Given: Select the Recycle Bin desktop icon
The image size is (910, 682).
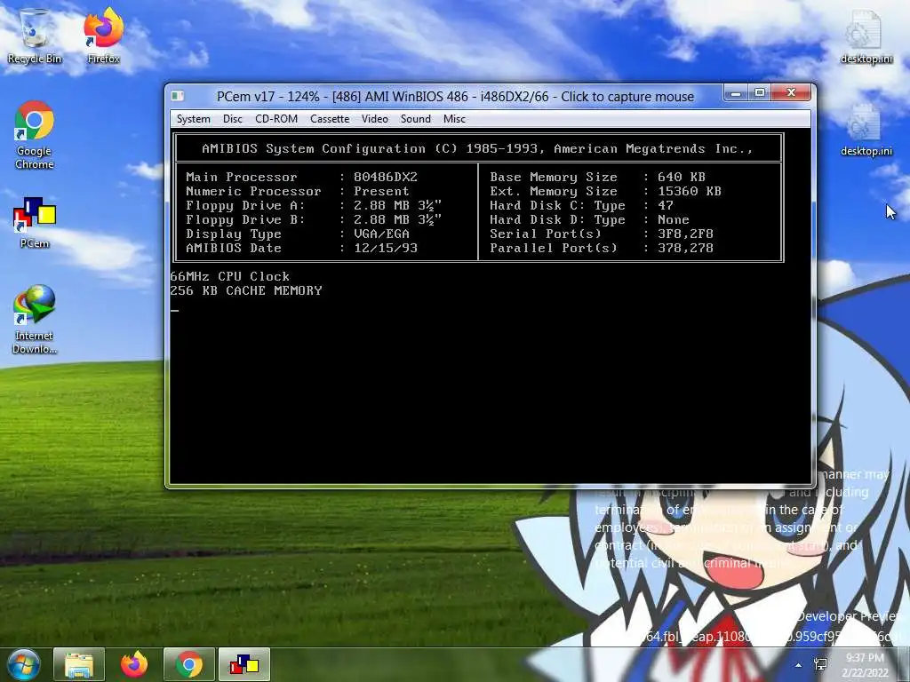Looking at the screenshot, I should [x=35, y=36].
